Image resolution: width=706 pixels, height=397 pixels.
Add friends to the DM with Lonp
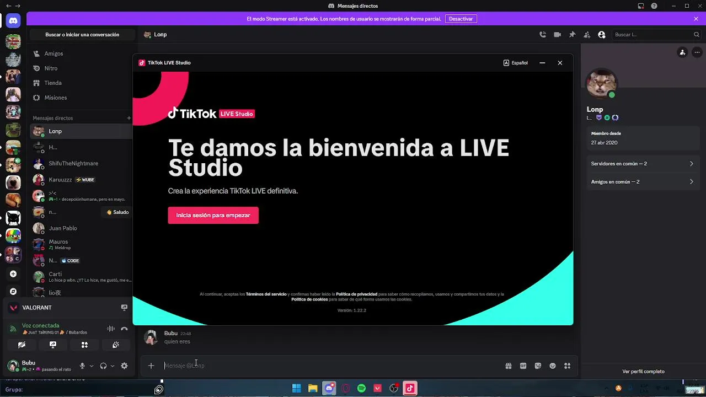pos(587,34)
